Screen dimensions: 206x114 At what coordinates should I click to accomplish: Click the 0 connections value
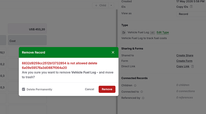(185, 91)
